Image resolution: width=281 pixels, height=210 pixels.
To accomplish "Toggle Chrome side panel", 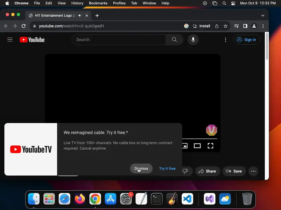I will 245,26.
